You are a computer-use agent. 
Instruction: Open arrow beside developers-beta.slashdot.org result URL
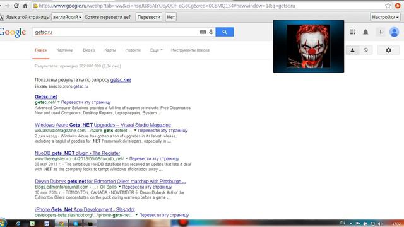[136, 215]
